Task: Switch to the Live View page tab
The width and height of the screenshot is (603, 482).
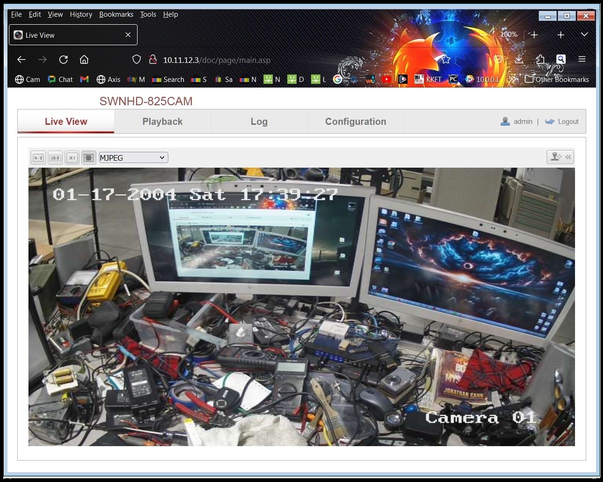Action: point(66,122)
